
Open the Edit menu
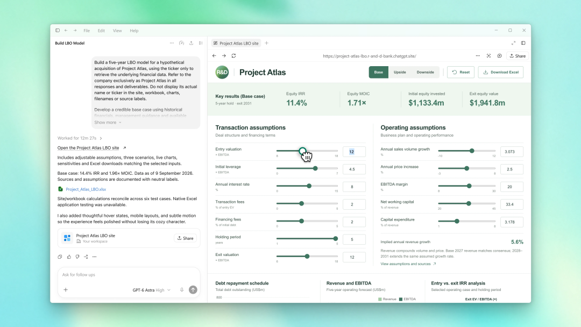pyautogui.click(x=101, y=31)
